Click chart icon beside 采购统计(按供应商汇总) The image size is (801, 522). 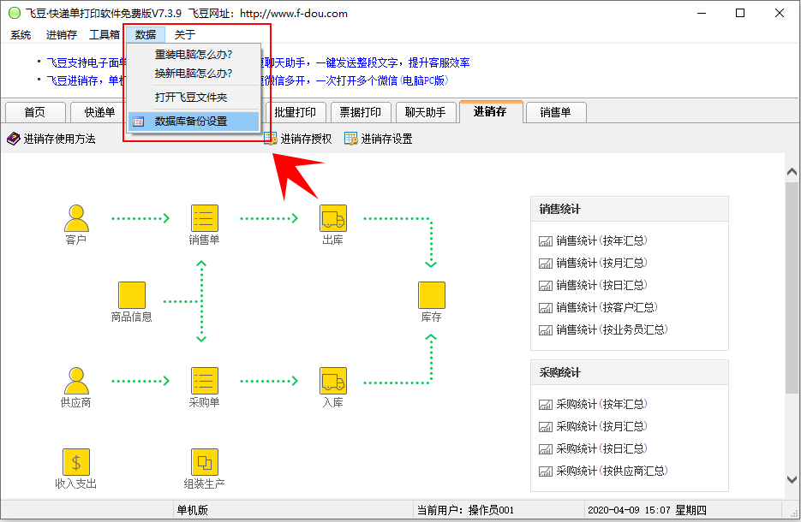coord(546,472)
